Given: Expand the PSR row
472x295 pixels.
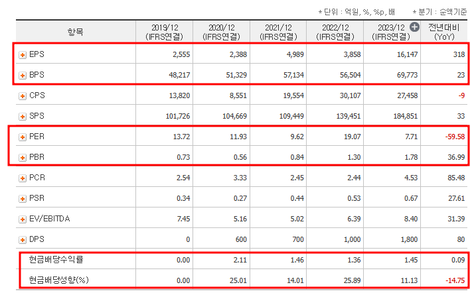Looking at the screenshot, I should [x=23, y=199].
